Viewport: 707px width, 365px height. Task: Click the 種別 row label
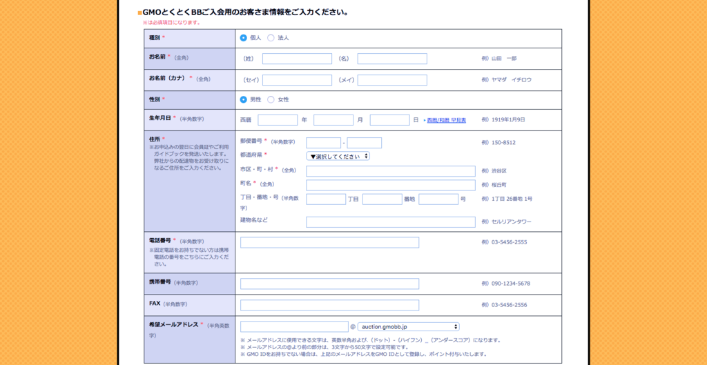coord(155,37)
